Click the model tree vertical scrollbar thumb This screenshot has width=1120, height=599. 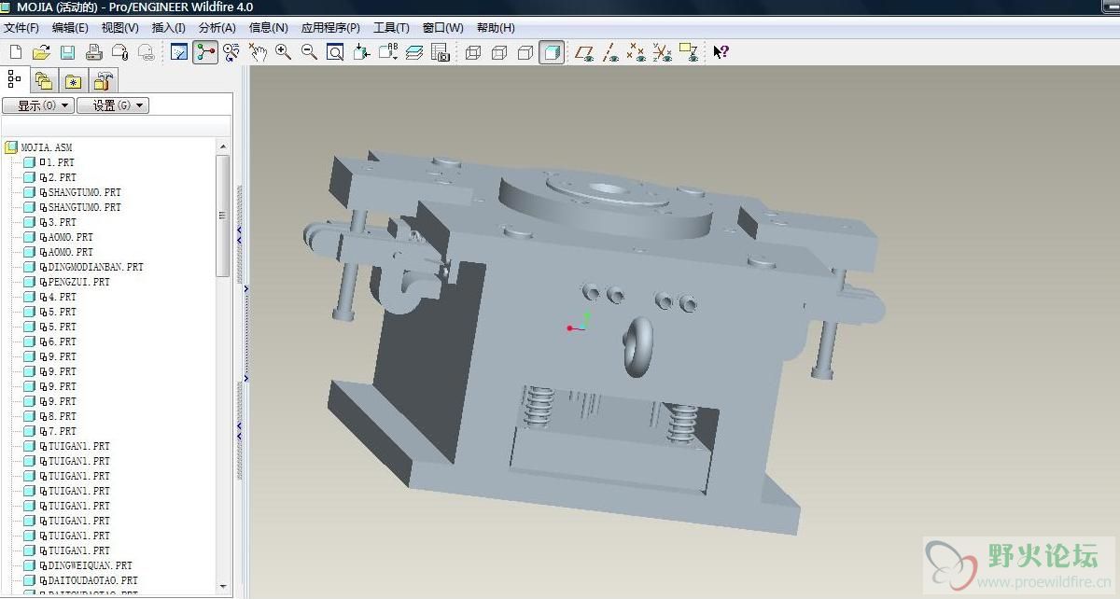pos(223,216)
